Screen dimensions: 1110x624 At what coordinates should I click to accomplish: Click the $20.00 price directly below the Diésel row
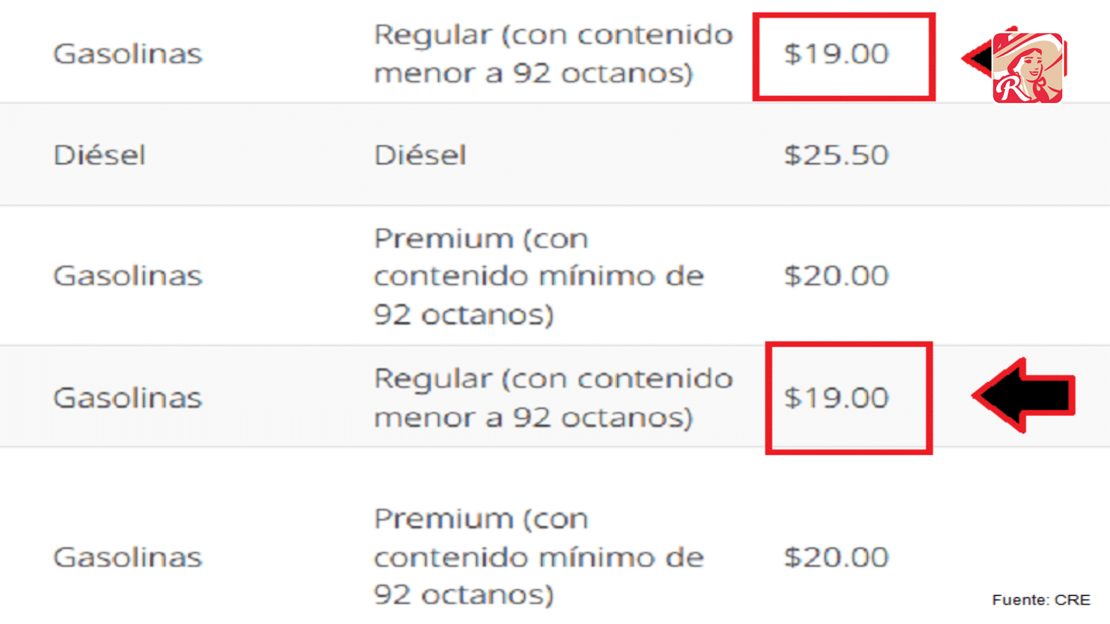[836, 276]
